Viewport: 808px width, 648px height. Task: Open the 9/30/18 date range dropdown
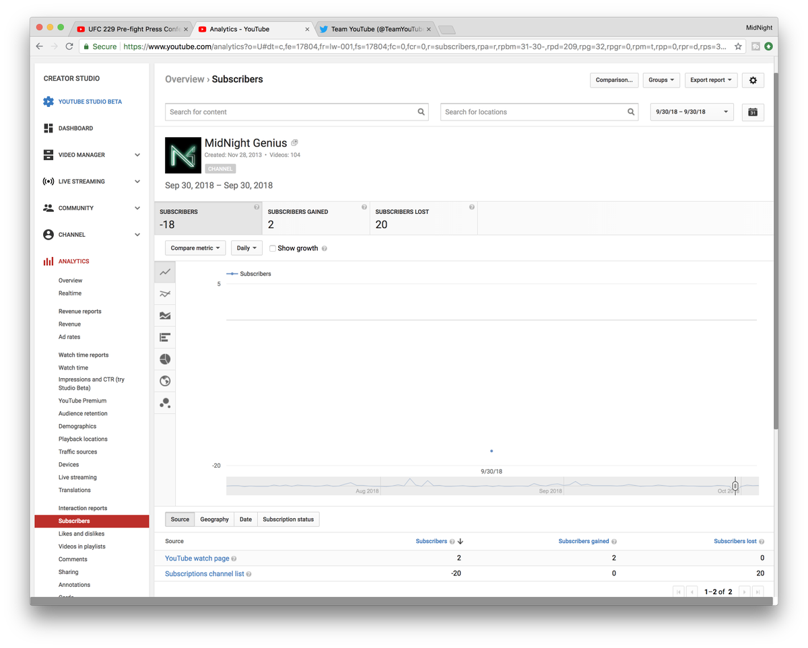coord(692,112)
